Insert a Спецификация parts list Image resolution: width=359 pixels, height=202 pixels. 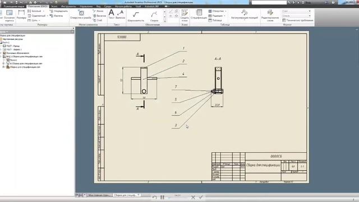pos(199,14)
